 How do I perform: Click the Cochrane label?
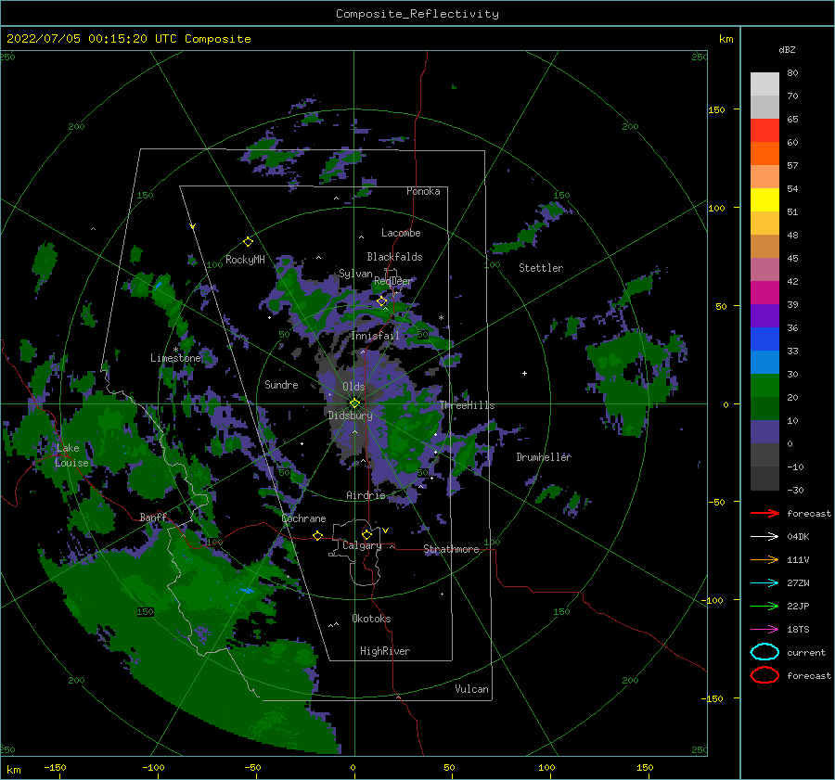pos(303,518)
